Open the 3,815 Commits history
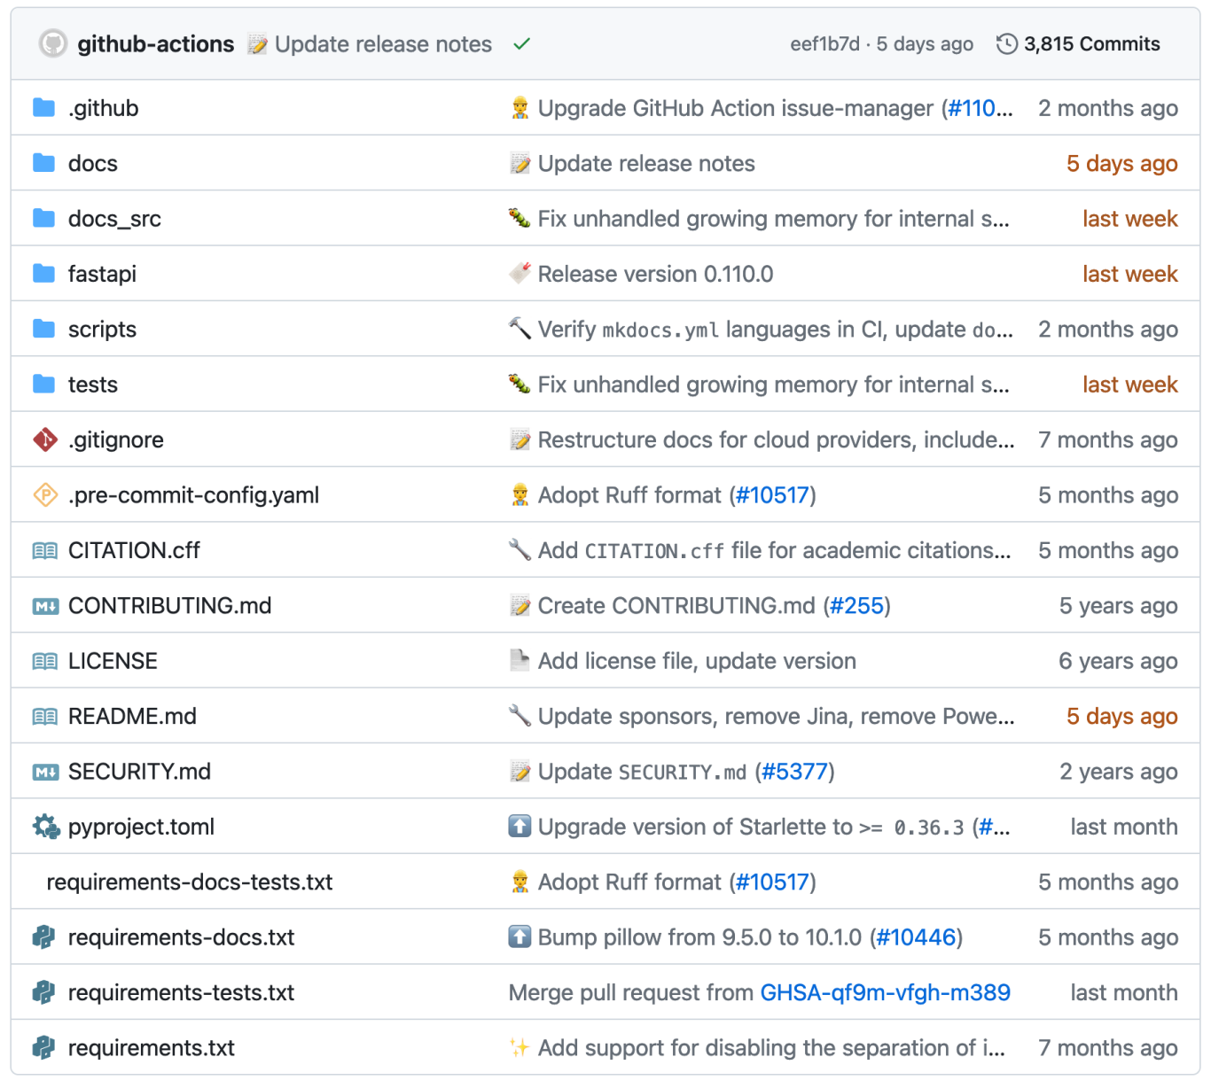This screenshot has width=1211, height=1088. pyautogui.click(x=1091, y=43)
